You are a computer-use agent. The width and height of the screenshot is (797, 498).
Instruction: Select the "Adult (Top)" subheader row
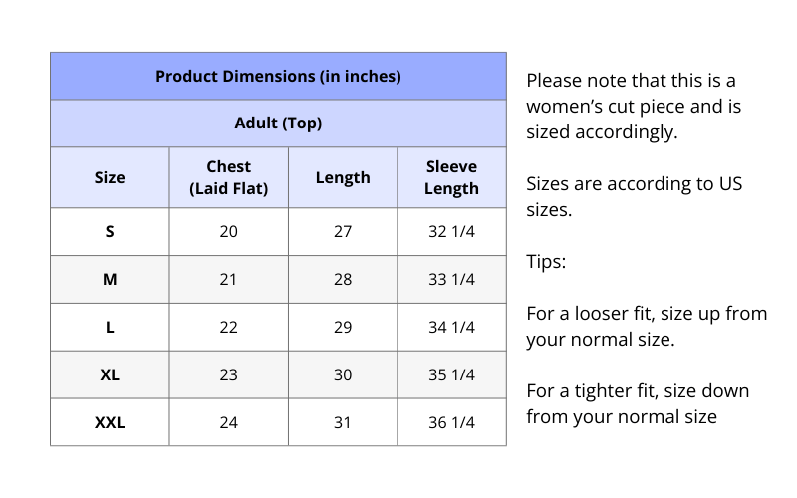pyautogui.click(x=278, y=124)
